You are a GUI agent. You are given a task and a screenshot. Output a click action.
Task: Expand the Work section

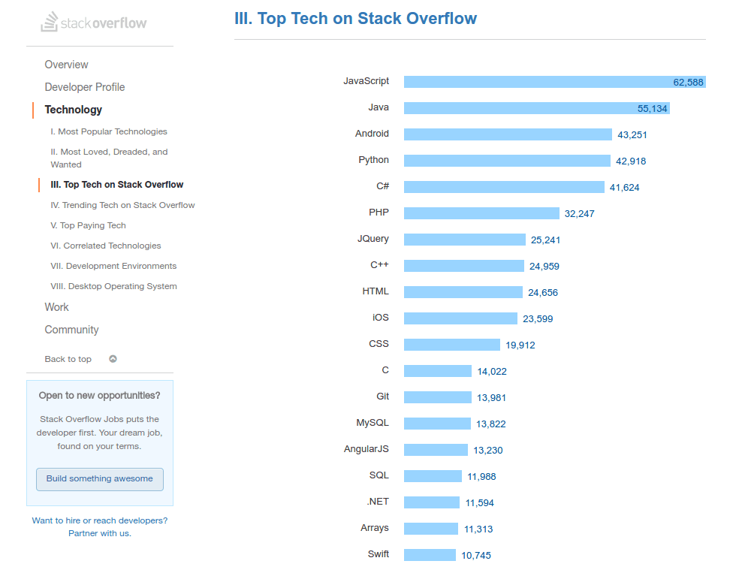(56, 307)
